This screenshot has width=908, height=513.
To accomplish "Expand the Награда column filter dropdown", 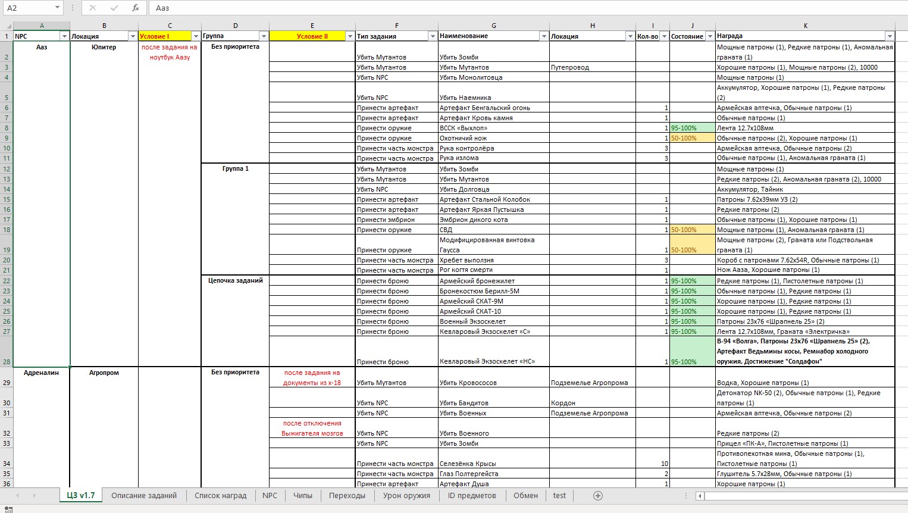I will 889,36.
